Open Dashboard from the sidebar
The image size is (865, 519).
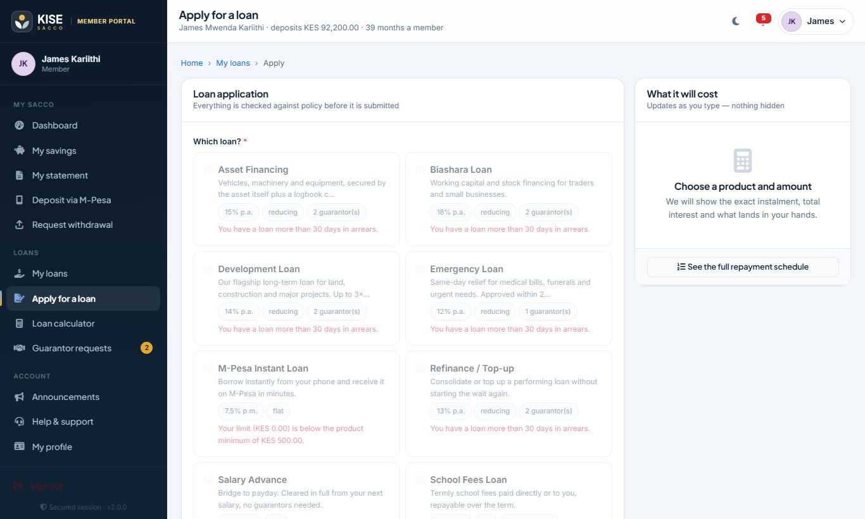(83, 125)
